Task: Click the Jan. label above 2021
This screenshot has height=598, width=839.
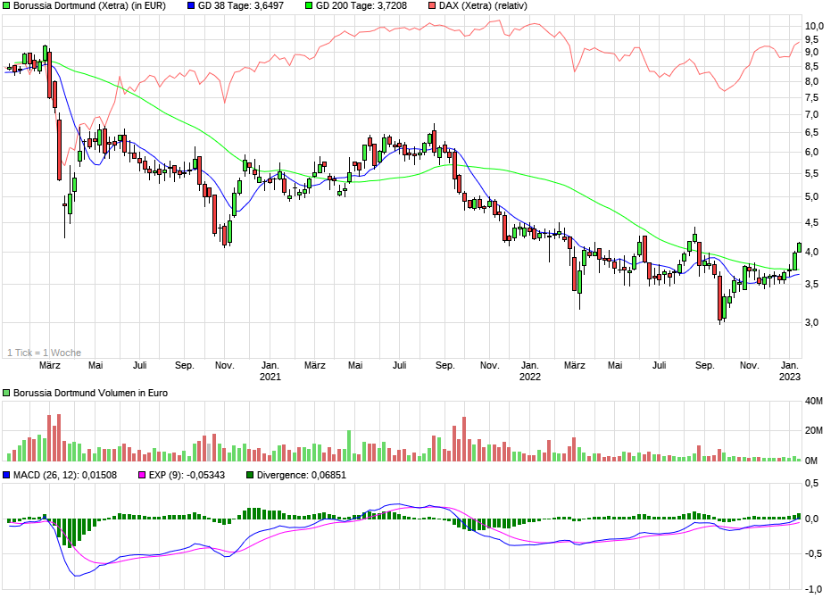Action: (270, 365)
